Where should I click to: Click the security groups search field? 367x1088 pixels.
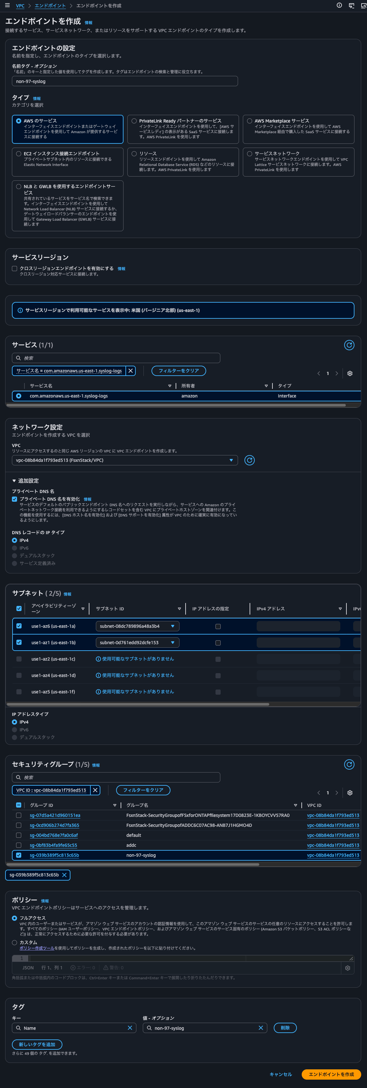tap(116, 777)
